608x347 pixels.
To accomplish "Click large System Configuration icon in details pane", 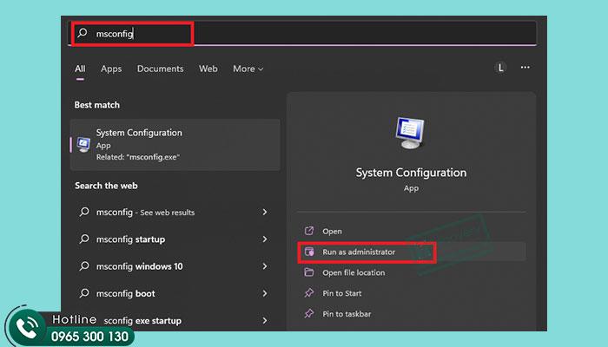I will click(x=410, y=134).
